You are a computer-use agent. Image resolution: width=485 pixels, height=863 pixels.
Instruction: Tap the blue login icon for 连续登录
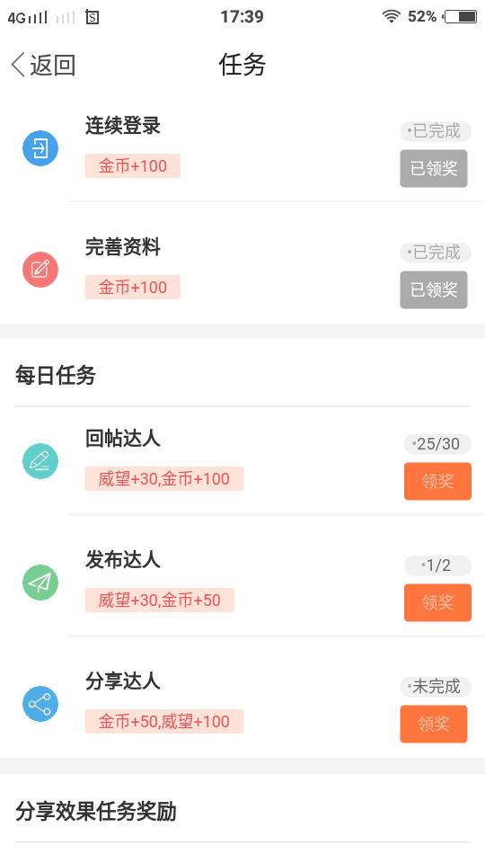click(40, 148)
